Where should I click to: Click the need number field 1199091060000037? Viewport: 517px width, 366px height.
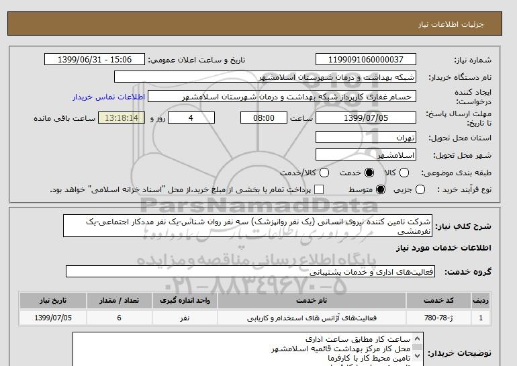pos(366,59)
